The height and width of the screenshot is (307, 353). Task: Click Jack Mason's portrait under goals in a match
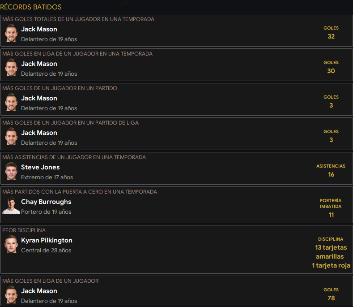pos(11,102)
